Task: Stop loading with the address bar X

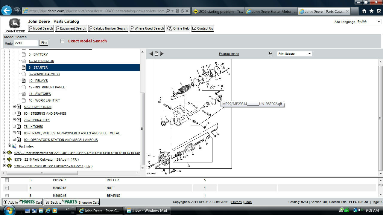Action: pos(187,11)
